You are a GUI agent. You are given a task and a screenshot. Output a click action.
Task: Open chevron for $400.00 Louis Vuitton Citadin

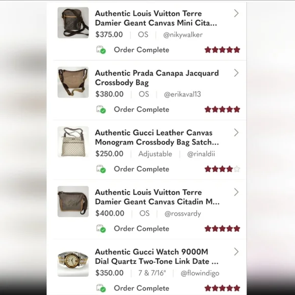click(x=236, y=192)
